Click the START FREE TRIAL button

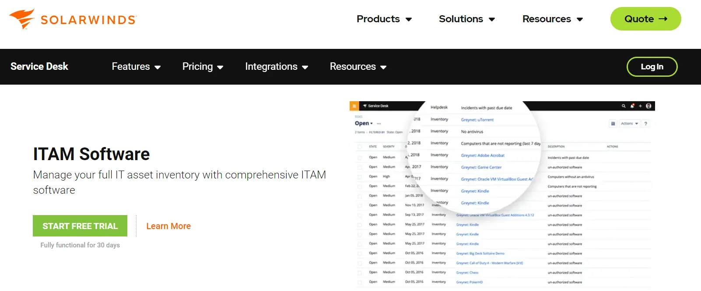click(80, 226)
